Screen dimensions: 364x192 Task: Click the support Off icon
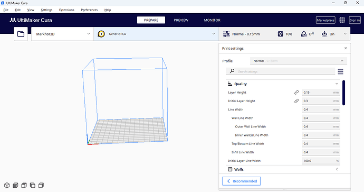(304, 34)
